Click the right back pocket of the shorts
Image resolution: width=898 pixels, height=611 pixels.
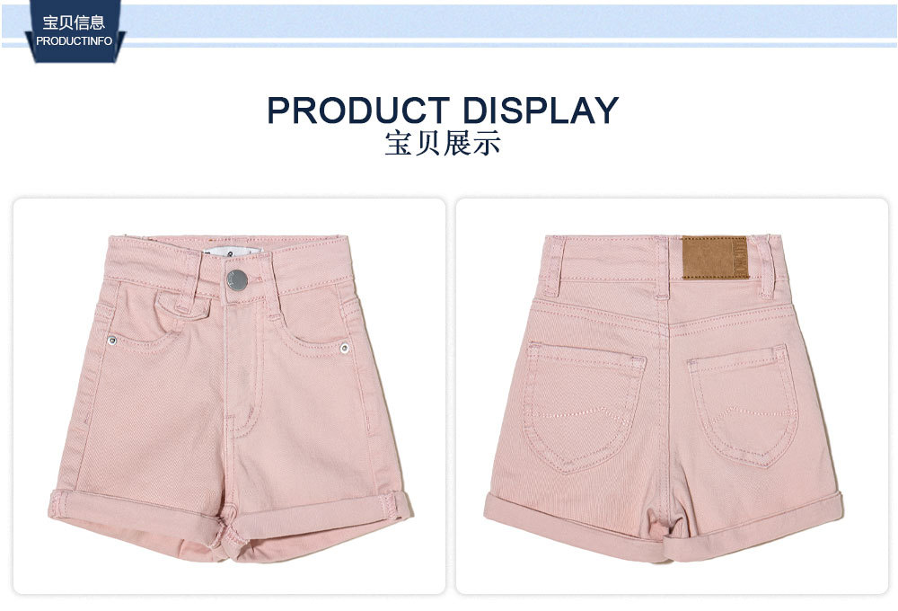[744, 405]
